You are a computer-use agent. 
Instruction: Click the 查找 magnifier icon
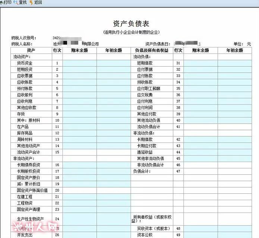tap(16, 2)
